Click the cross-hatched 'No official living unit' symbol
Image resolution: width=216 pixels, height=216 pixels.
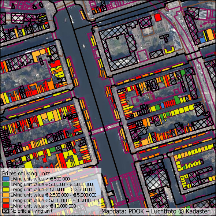click(6, 211)
